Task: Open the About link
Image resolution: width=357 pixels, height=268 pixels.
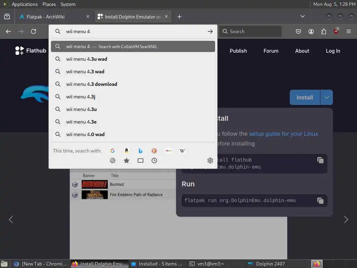Action: click(x=302, y=51)
